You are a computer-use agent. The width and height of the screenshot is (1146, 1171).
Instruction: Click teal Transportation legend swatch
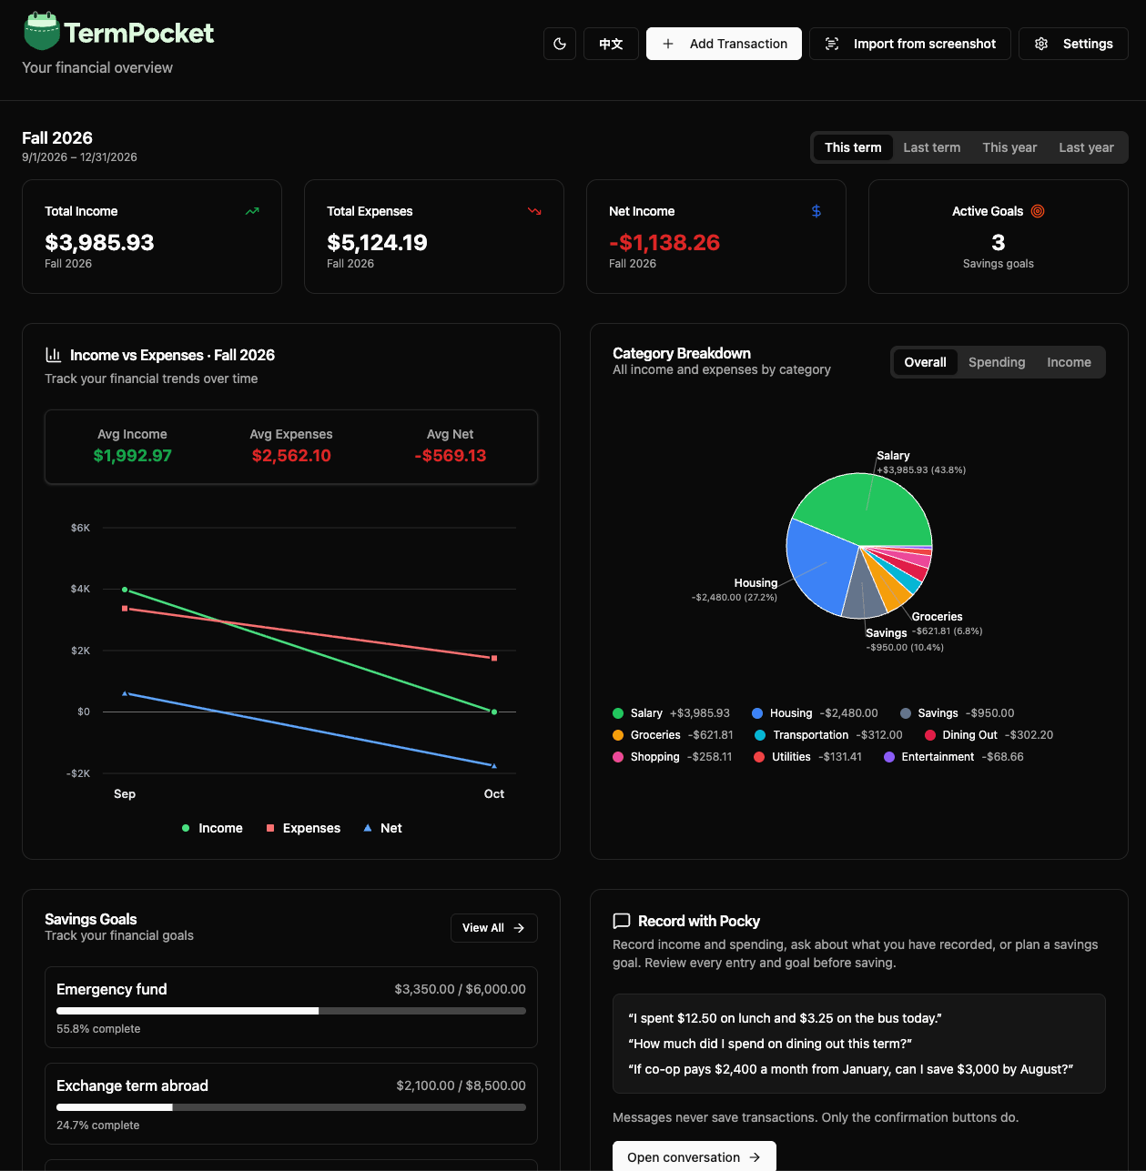760,735
